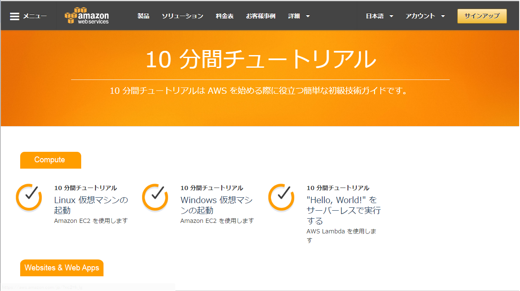This screenshot has width=520, height=291.
Task: Click 10 分間チュートリアル label above Windows tutorial
Action: pyautogui.click(x=212, y=188)
